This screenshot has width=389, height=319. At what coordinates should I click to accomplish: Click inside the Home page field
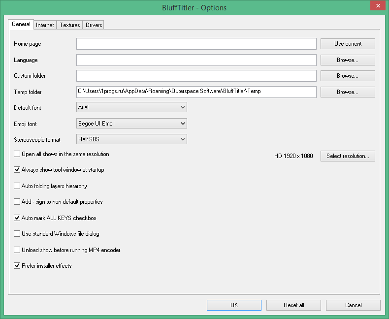point(196,44)
